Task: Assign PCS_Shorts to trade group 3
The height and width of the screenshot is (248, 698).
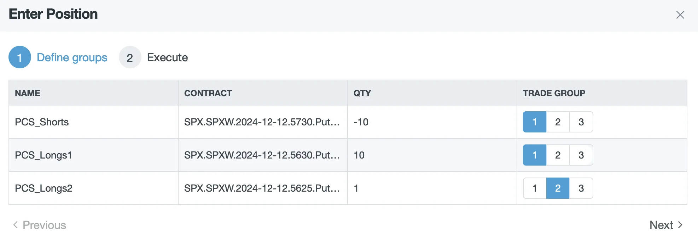Action: tap(581, 122)
